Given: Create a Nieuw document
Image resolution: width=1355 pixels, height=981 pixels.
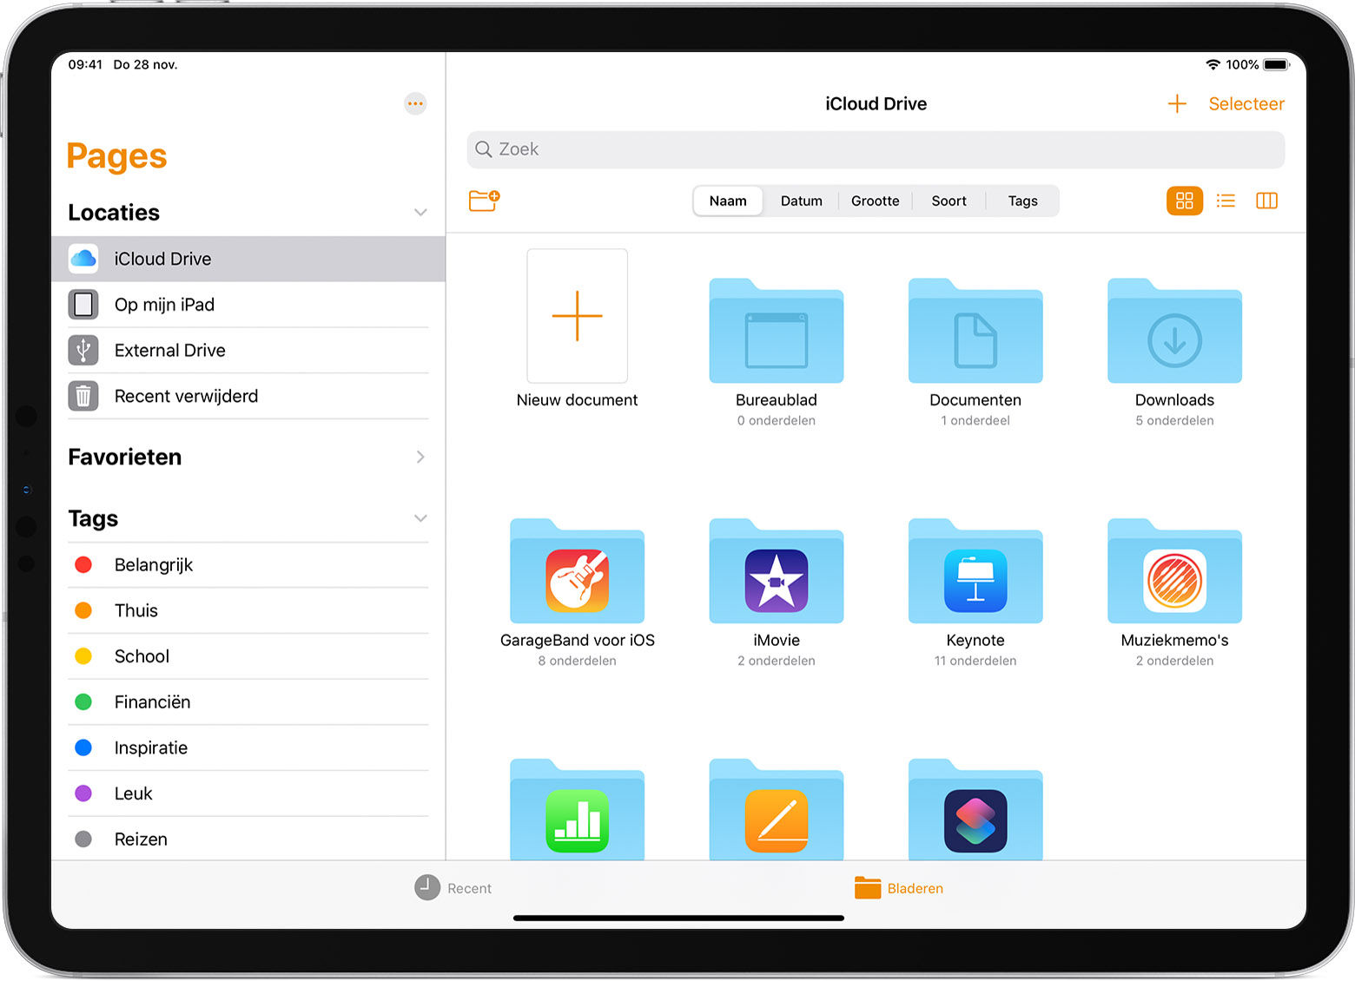Looking at the screenshot, I should pos(578,316).
